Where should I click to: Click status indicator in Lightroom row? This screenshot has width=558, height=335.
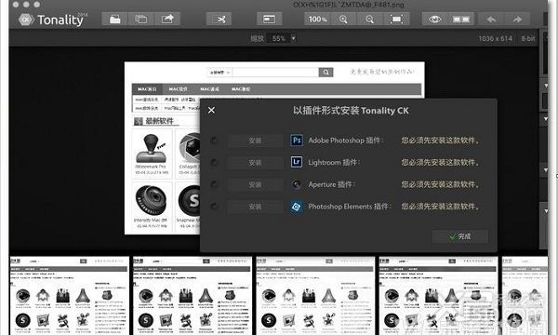[x=214, y=162]
